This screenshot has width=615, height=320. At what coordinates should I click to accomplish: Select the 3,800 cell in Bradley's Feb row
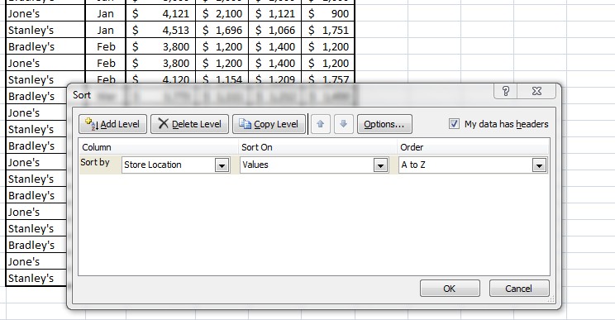point(160,46)
